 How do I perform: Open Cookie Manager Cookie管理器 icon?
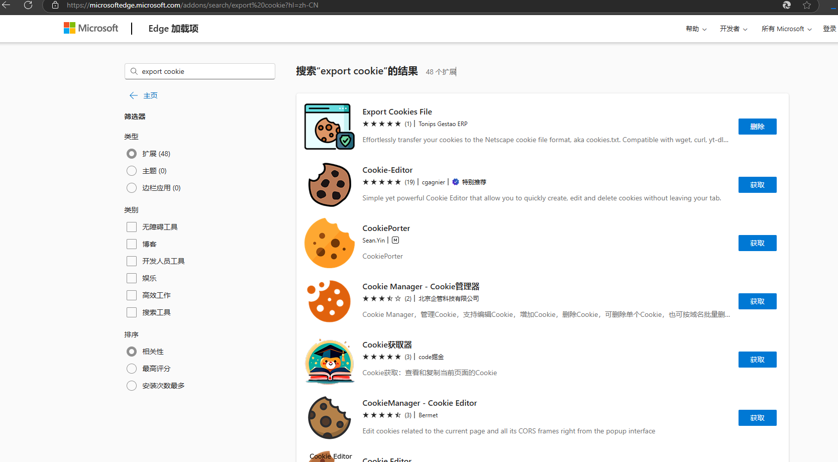coord(330,301)
